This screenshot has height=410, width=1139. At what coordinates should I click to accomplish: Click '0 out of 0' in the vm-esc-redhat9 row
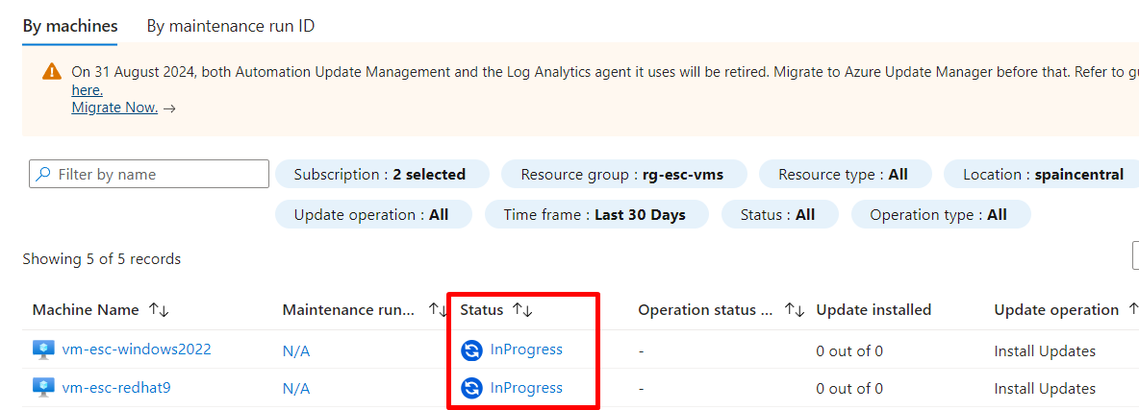pos(849,388)
